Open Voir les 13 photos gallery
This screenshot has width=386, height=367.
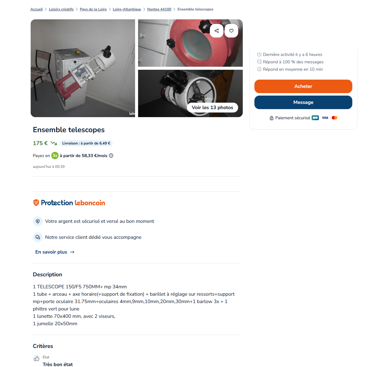[x=213, y=108]
